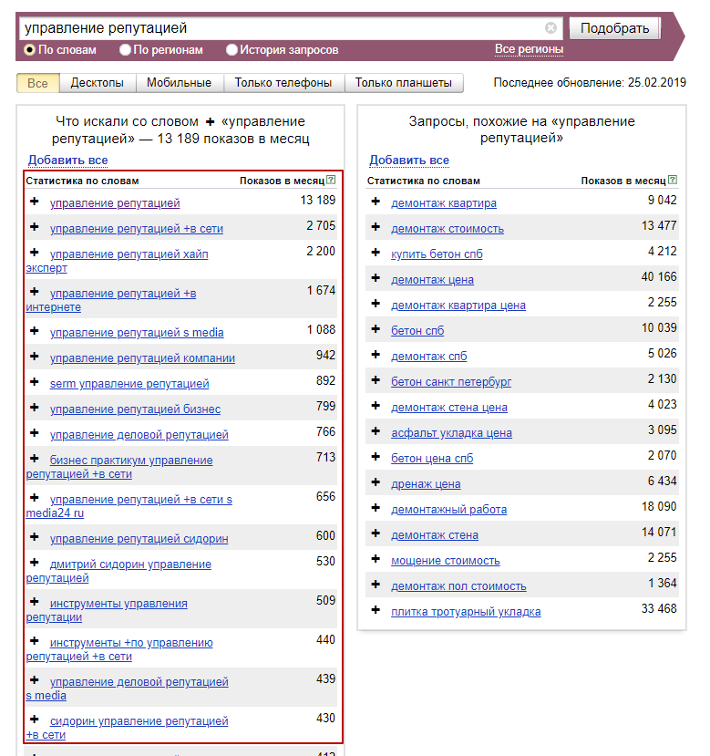The image size is (710, 756).
Task: Click 'Добавить все' in the similar queries panel
Action: [409, 161]
